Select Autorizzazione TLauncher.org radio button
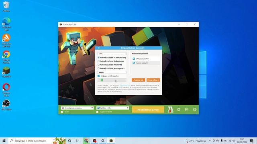The height and width of the screenshot is (144, 257). pos(98,58)
